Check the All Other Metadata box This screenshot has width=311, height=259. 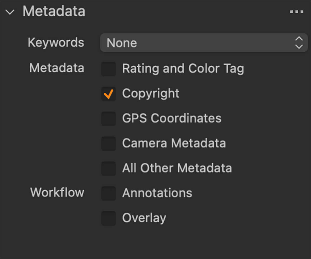(108, 168)
